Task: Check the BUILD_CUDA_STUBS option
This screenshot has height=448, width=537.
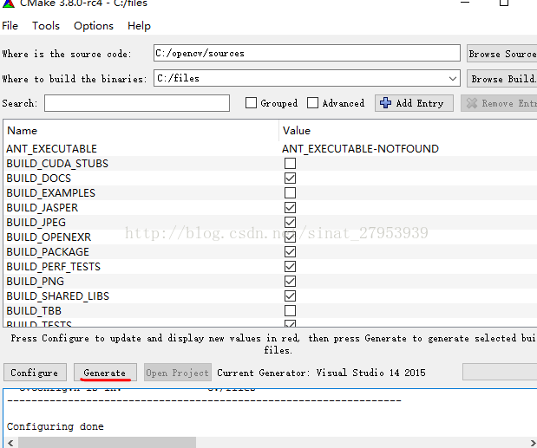Action: pyautogui.click(x=290, y=164)
